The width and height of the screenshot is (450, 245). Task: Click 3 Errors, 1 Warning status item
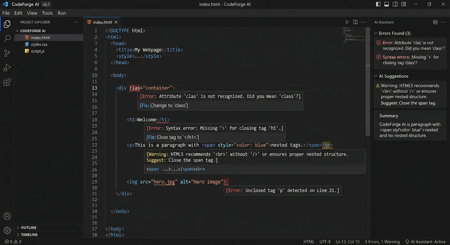point(382,241)
